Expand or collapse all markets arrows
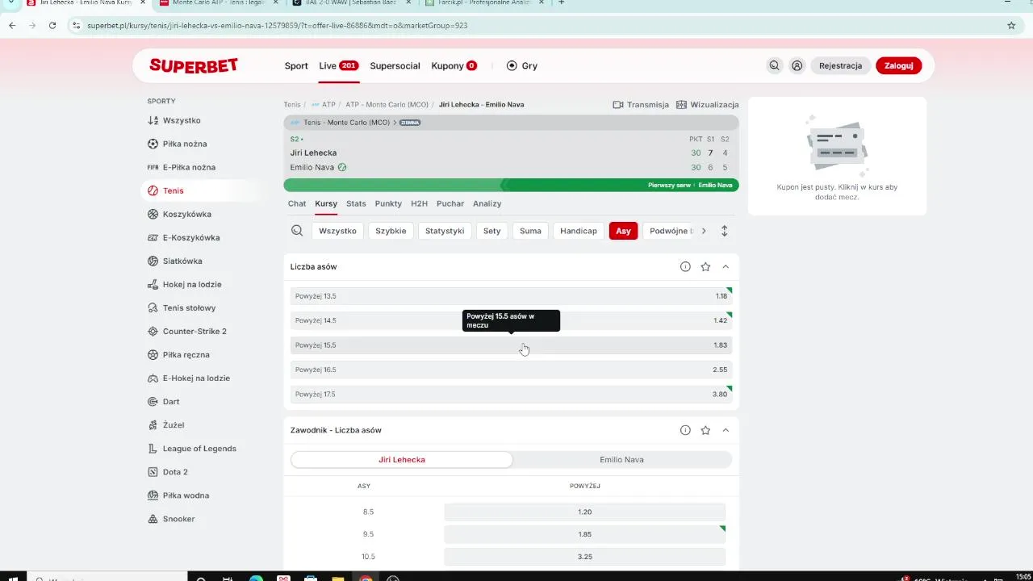The height and width of the screenshot is (581, 1033). pos(724,231)
